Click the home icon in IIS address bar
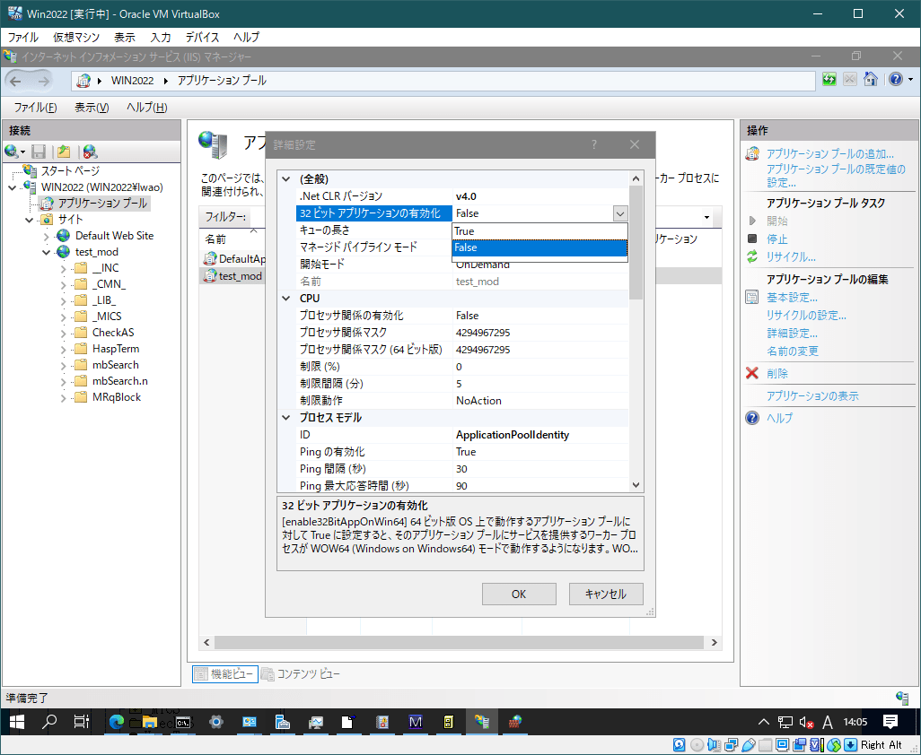The image size is (921, 755). pyautogui.click(x=871, y=80)
